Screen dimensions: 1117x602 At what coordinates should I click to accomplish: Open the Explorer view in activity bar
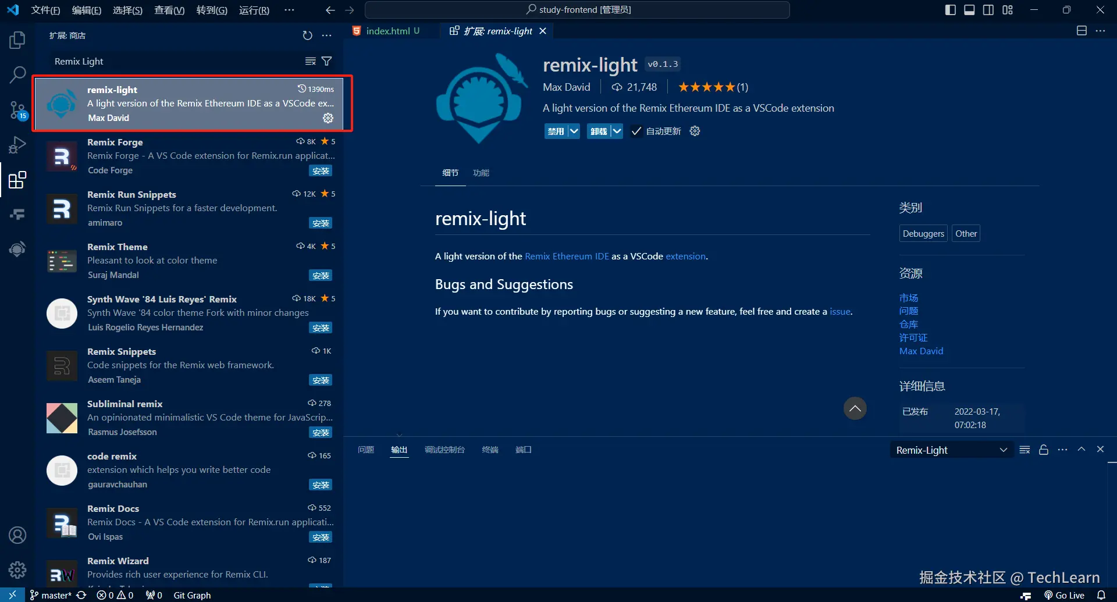coord(17,40)
